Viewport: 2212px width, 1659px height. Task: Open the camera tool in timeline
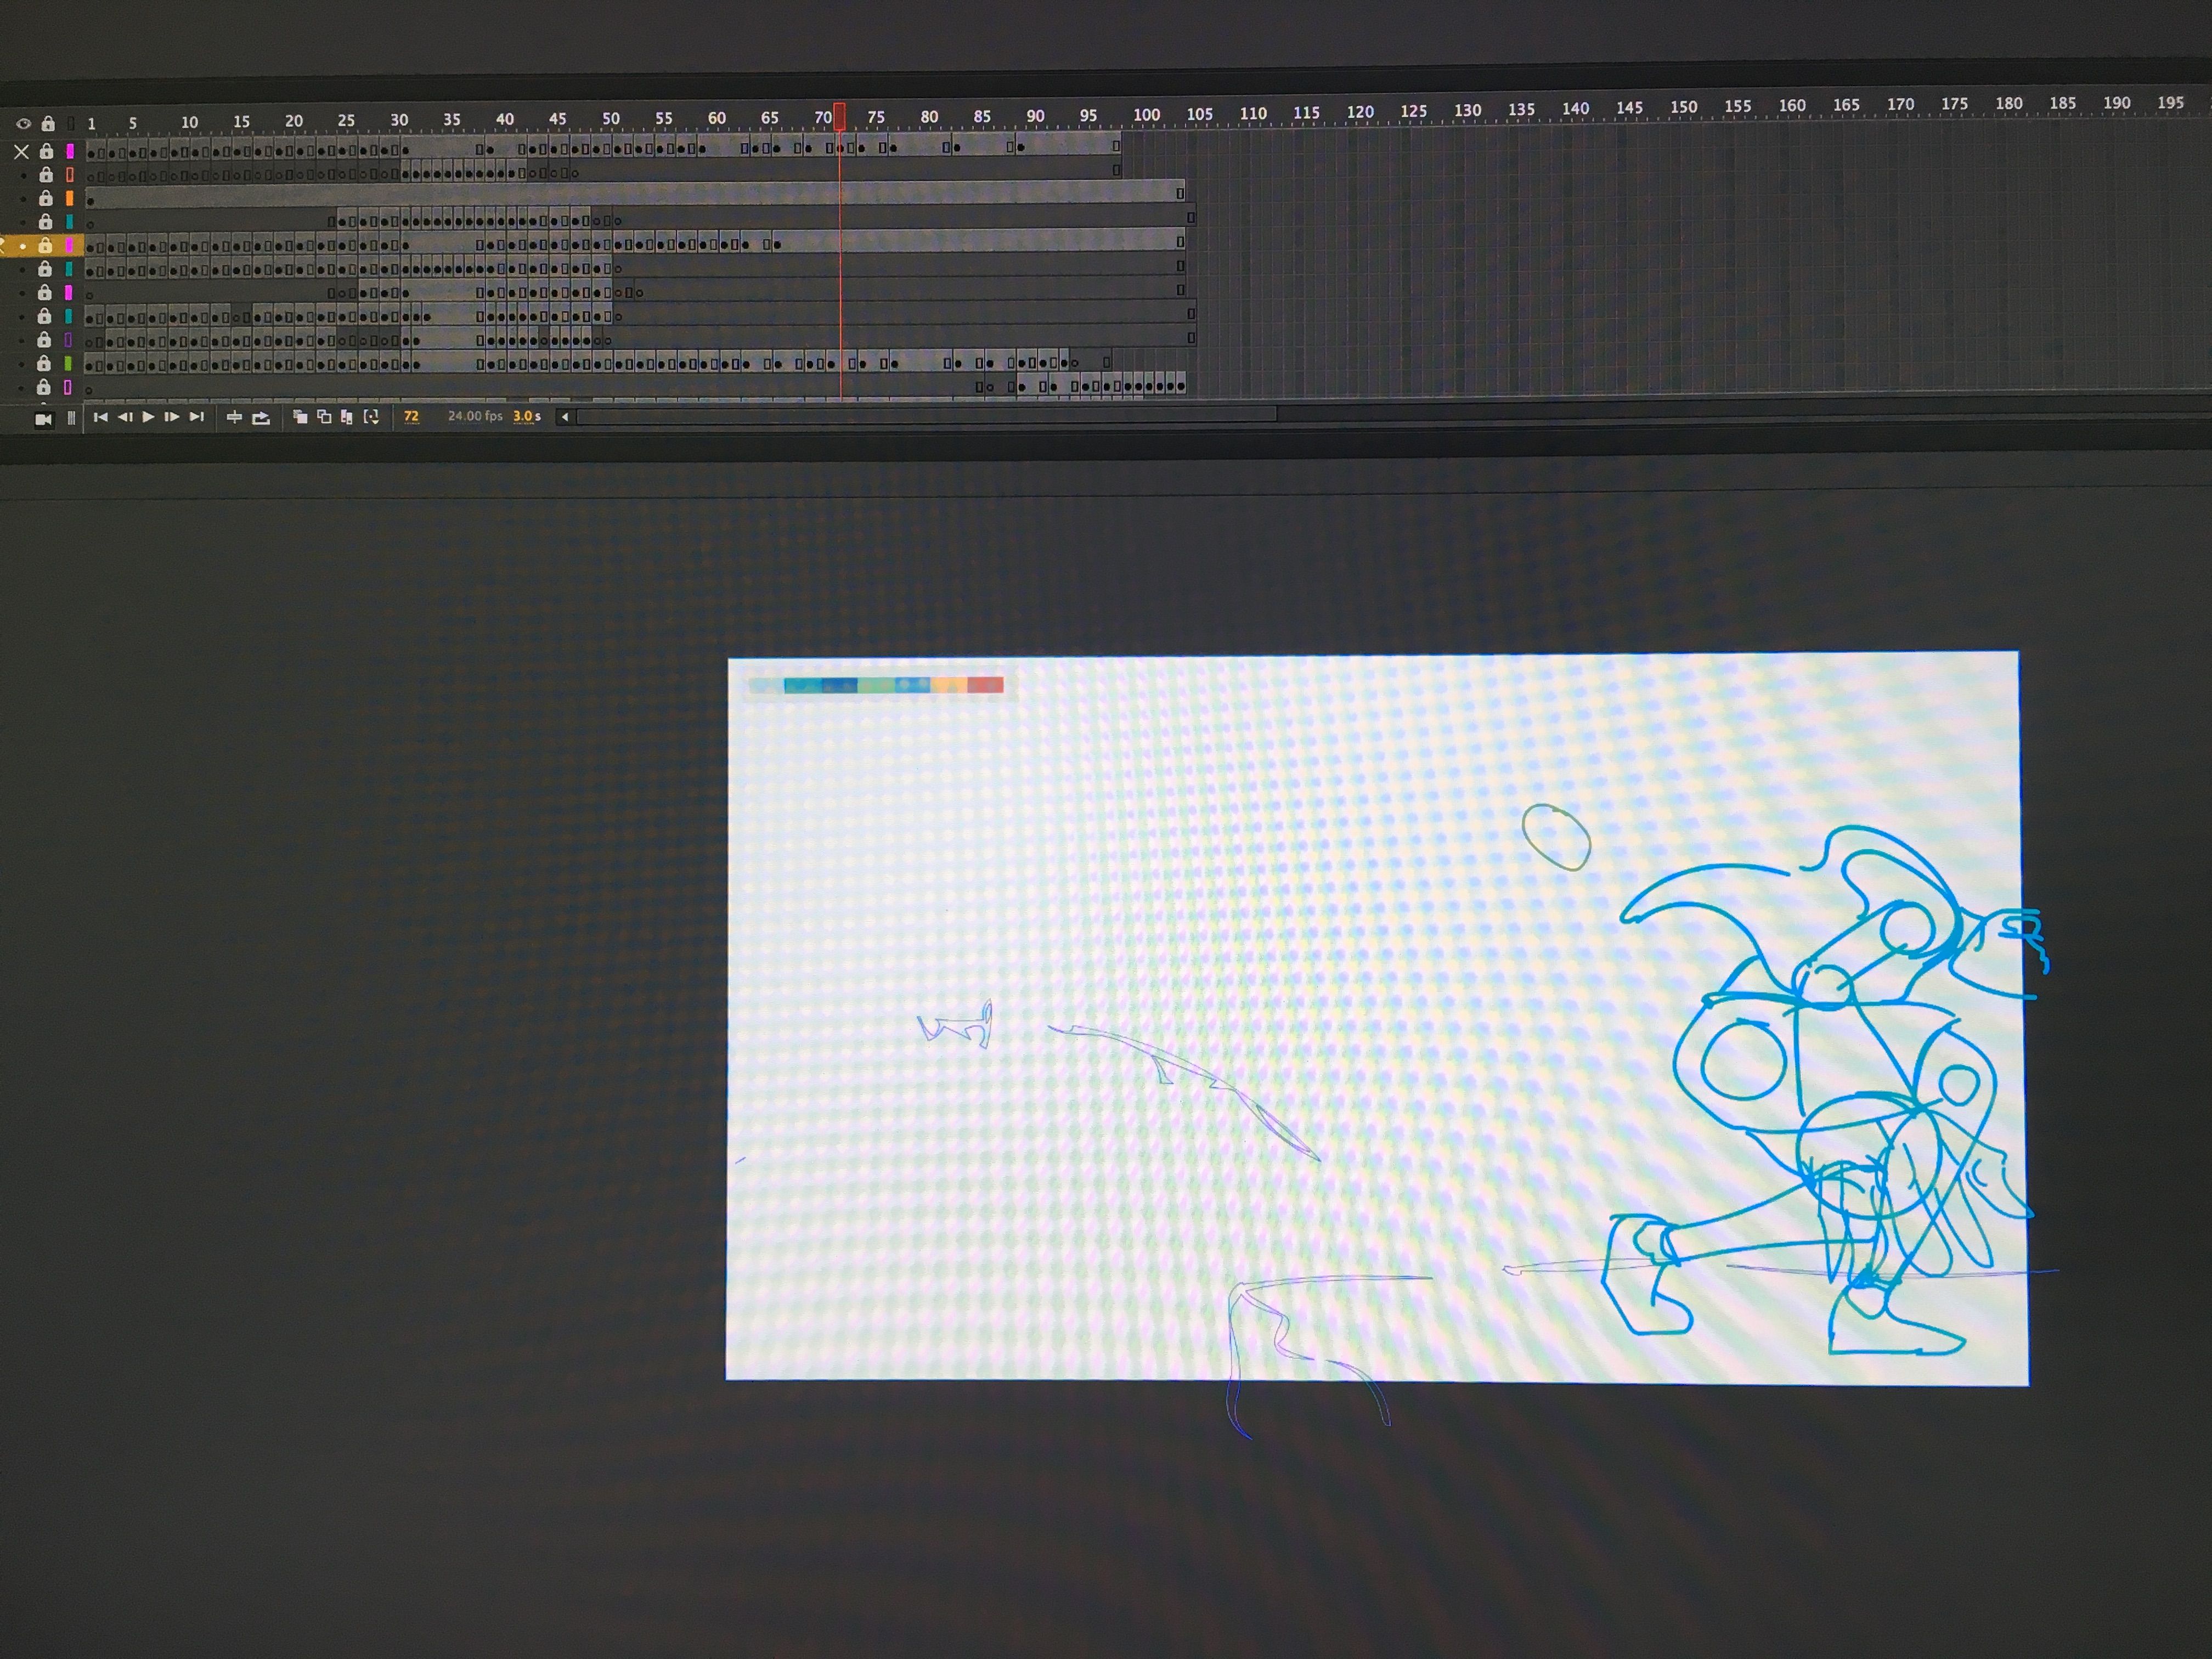[x=43, y=419]
